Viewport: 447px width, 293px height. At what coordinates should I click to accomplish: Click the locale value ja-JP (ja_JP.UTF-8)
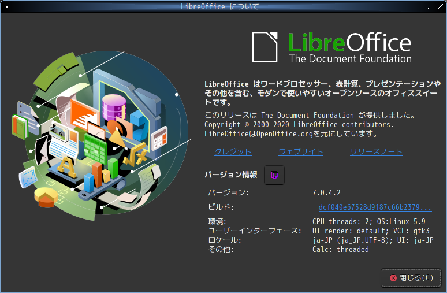[353, 240]
